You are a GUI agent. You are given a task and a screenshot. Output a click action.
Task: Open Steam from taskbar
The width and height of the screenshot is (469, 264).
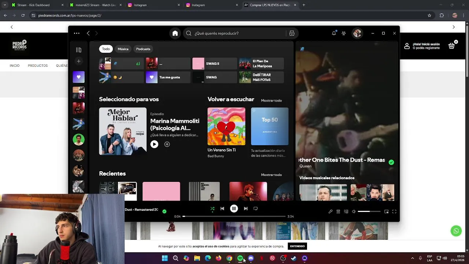click(x=294, y=258)
